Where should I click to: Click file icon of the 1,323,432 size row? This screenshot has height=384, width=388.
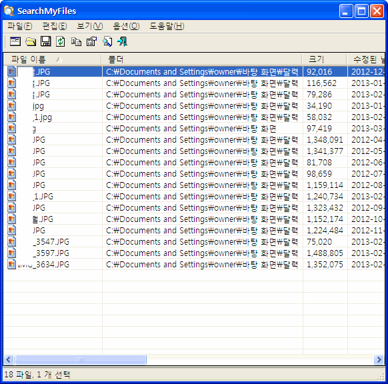point(11,208)
